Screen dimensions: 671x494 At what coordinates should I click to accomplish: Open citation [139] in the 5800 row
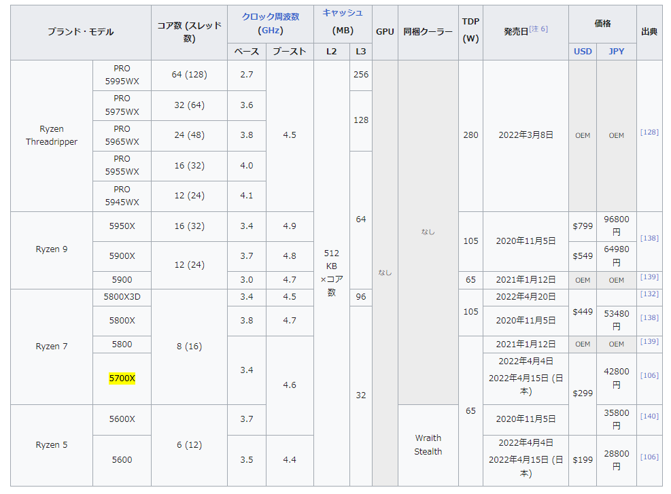[x=649, y=341]
